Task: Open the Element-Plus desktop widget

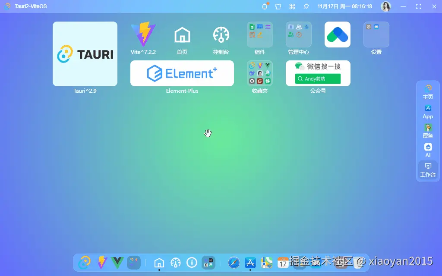Action: click(182, 73)
